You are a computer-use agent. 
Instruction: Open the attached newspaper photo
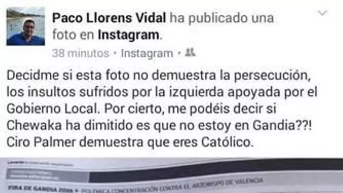tap(171, 175)
